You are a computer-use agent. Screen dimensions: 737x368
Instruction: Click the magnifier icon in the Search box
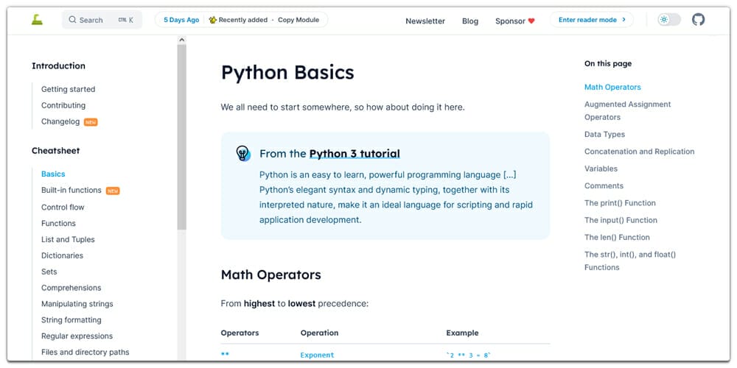click(72, 20)
